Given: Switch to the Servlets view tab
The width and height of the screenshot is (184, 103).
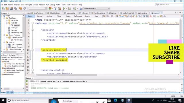Looking at the screenshot, I should click(49, 16).
